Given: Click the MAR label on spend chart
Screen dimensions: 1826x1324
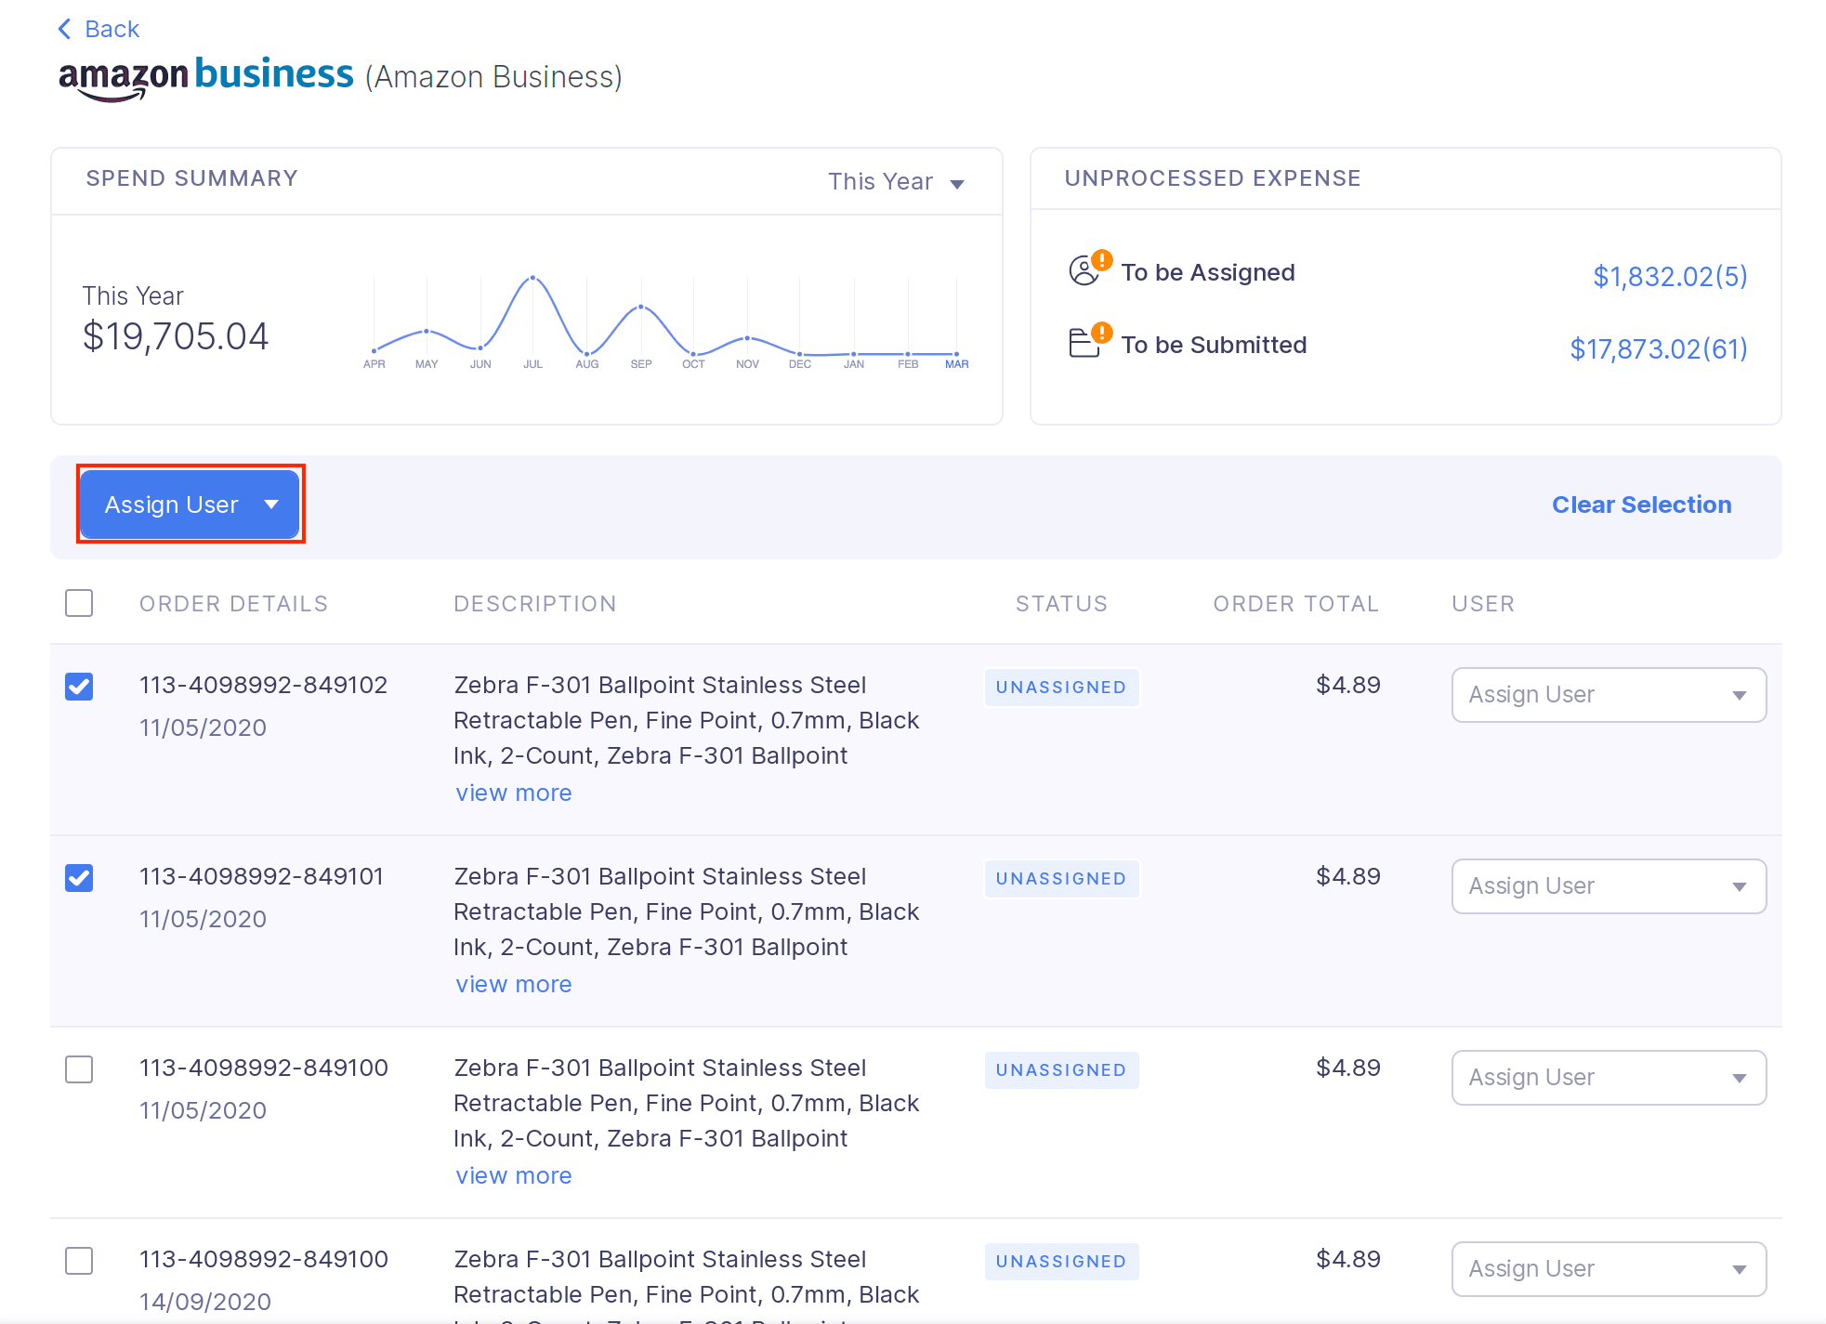Looking at the screenshot, I should pos(956,364).
